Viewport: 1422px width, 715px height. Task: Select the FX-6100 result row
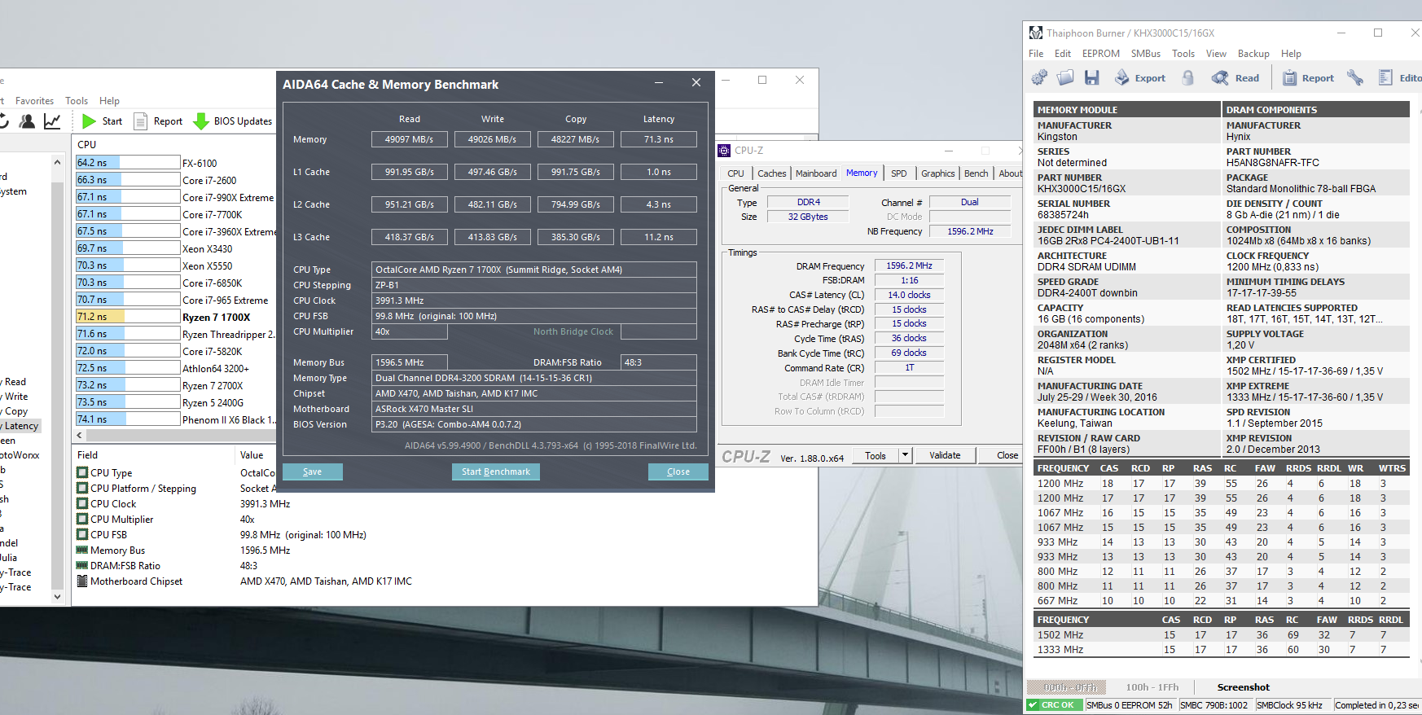click(176, 163)
